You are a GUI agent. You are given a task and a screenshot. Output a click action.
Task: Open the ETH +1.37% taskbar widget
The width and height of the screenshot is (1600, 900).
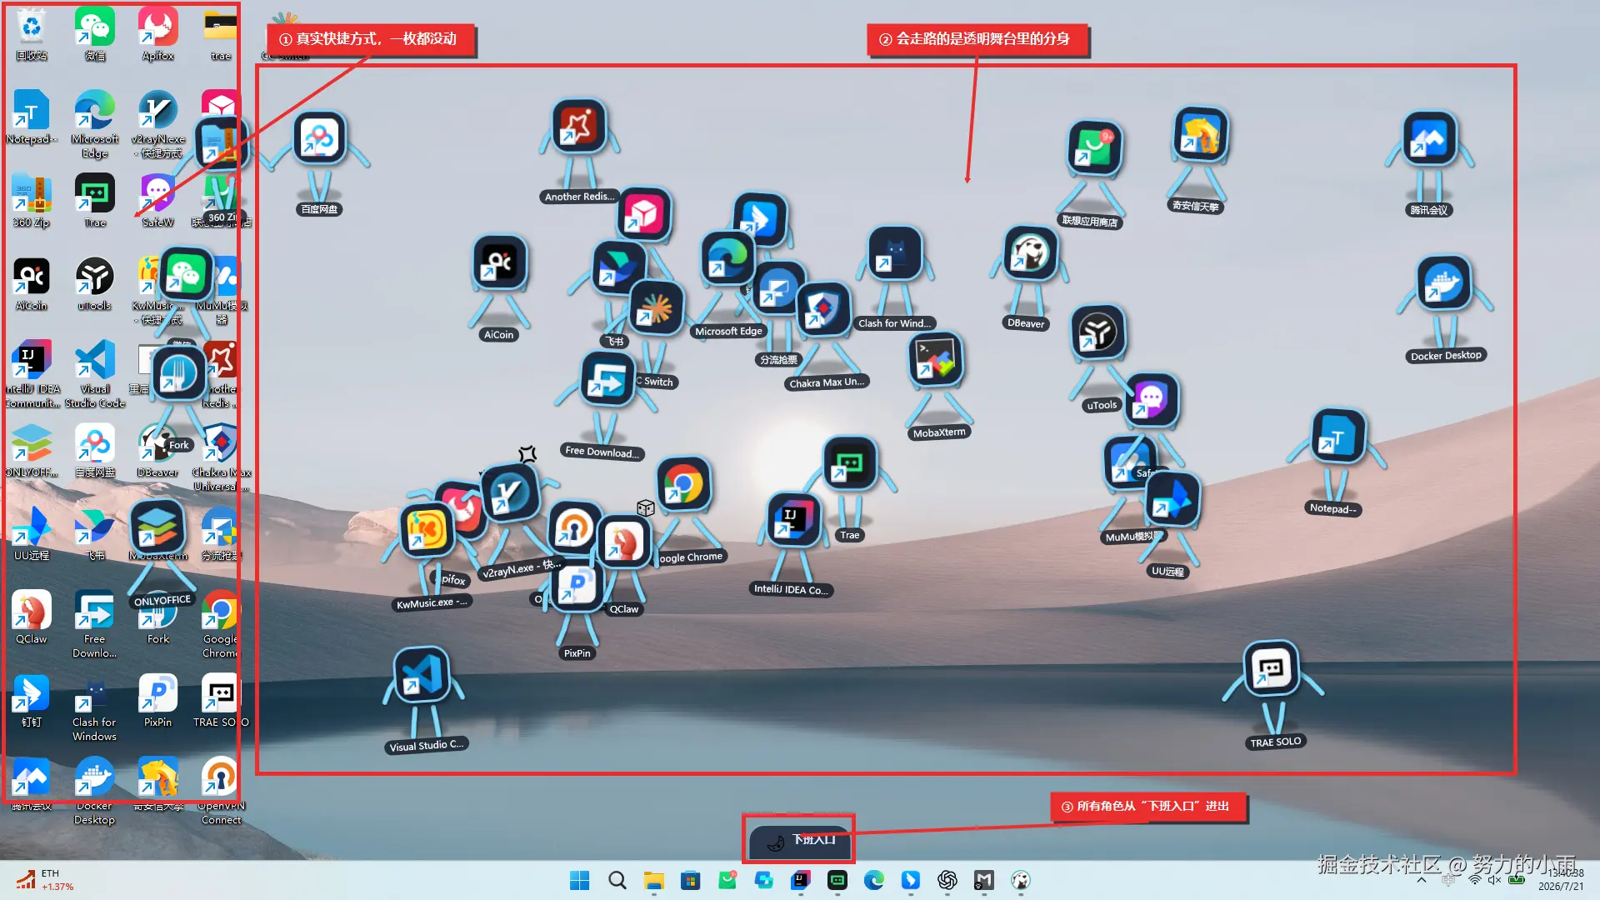pos(46,880)
